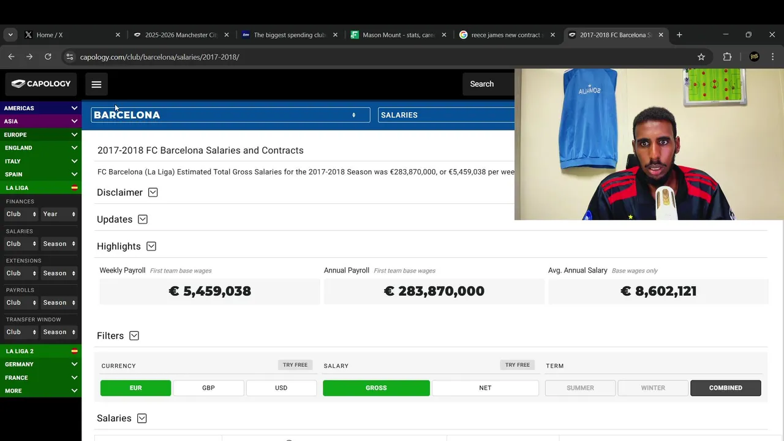Open Payrolls Season dropdown
Screen dimensions: 784x441
click(x=59, y=303)
